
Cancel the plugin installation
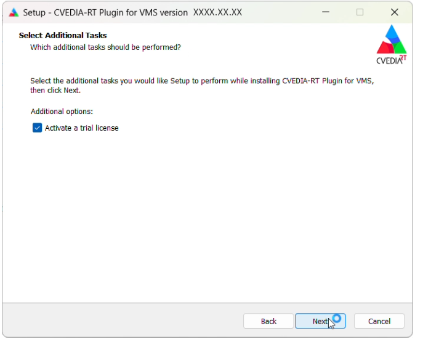click(379, 321)
